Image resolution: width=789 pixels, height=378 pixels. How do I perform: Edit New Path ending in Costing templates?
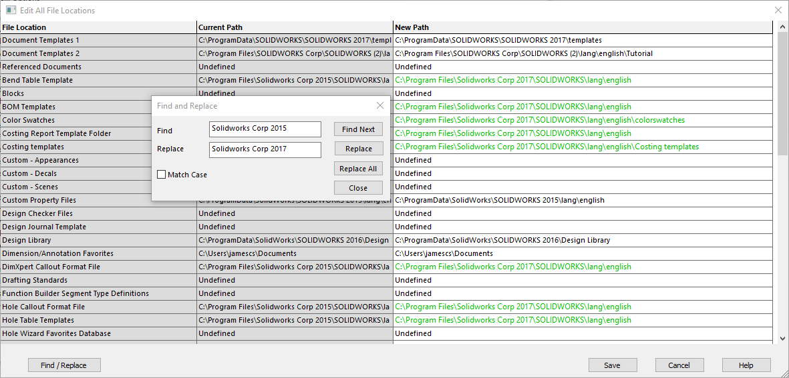[x=583, y=147]
